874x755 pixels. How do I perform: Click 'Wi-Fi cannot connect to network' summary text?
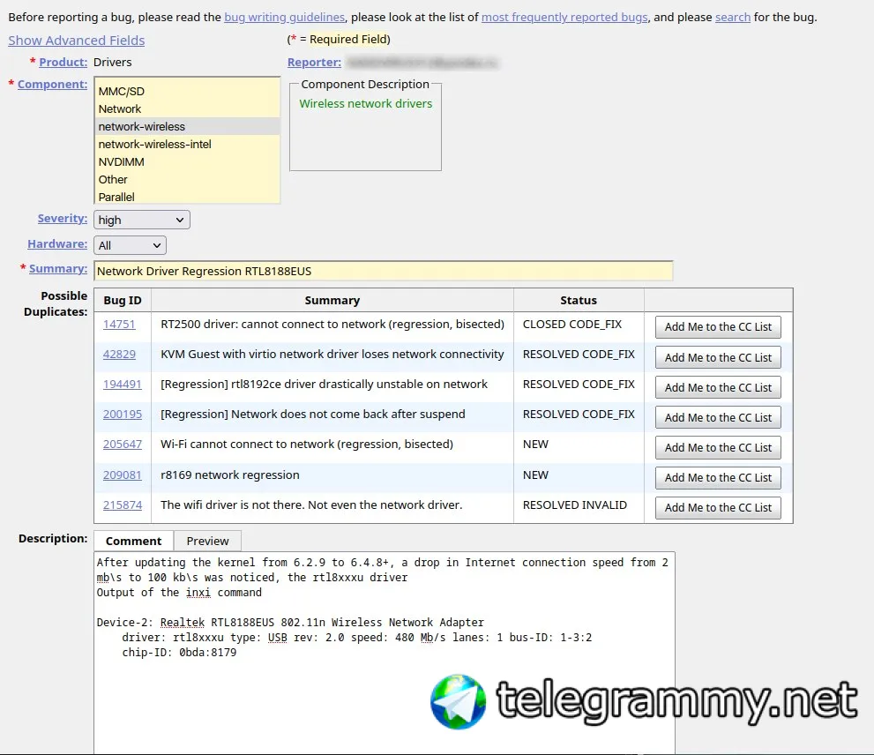point(307,445)
